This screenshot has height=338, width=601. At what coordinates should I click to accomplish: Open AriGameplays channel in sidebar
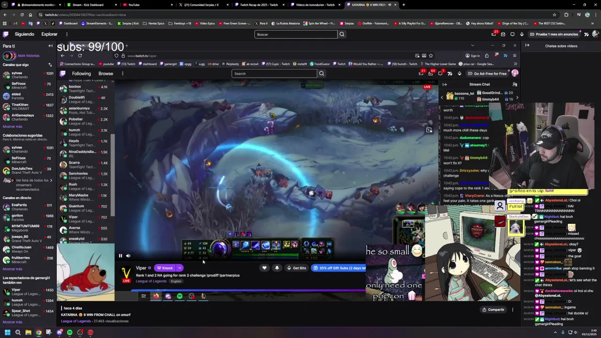(x=28, y=117)
